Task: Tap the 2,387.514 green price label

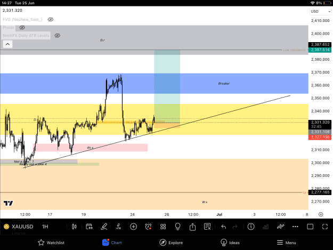Action: (x=320, y=50)
